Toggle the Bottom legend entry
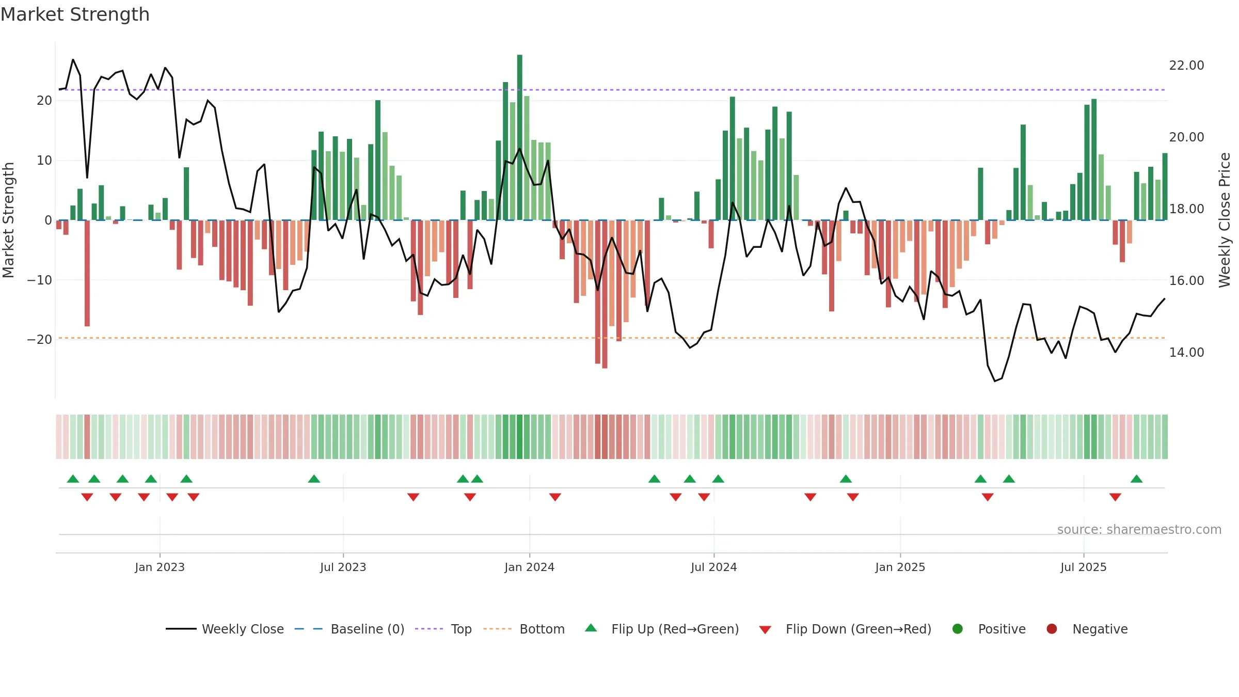This screenshot has width=1239, height=697. coord(524,629)
